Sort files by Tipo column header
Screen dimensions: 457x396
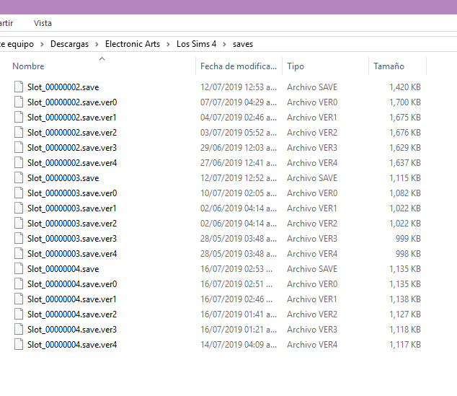click(296, 66)
